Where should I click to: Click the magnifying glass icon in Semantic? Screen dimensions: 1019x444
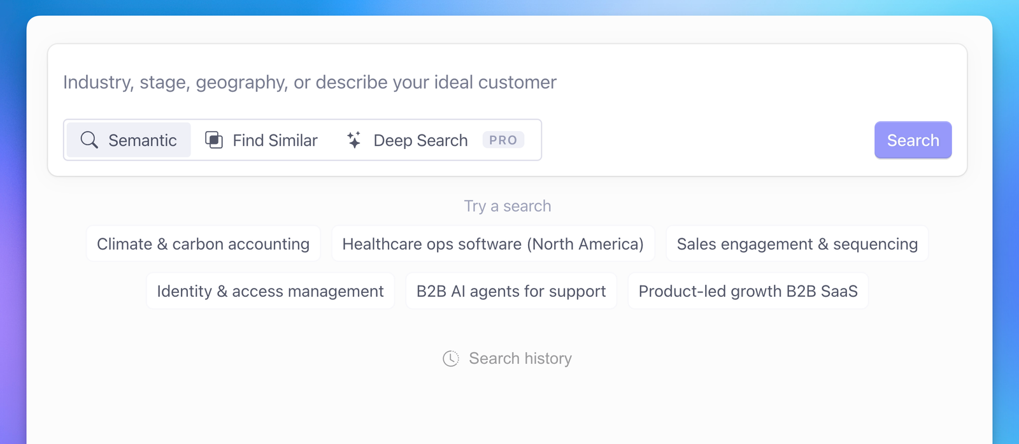(89, 140)
